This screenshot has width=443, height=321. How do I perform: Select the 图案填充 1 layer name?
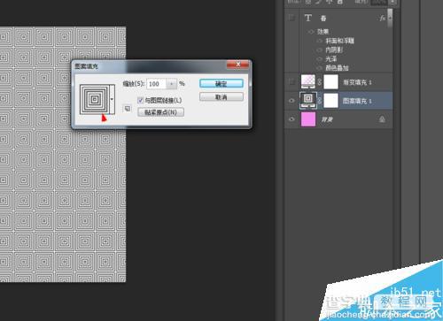(357, 101)
